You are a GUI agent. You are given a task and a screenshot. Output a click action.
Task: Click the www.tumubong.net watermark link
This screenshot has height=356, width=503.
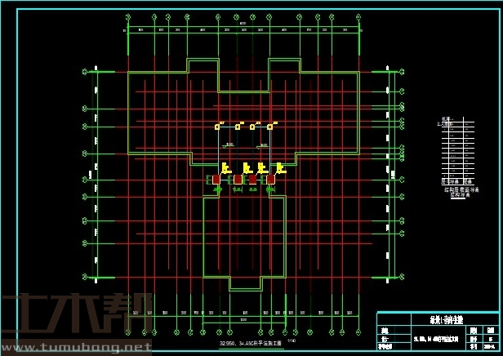[x=76, y=349]
